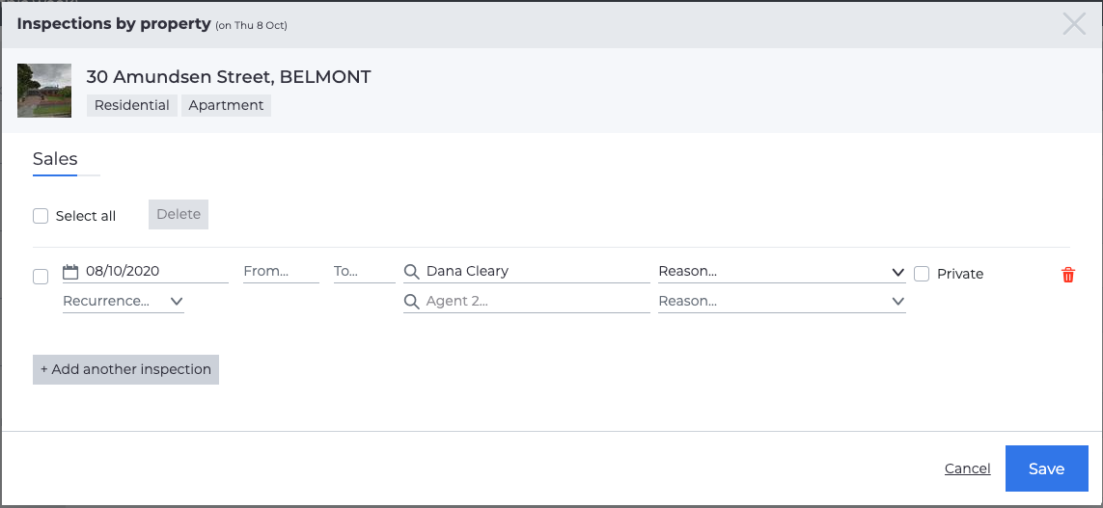Viewport: 1103px width, 508px height.
Task: Tick the Select all checkbox
Action: (41, 216)
